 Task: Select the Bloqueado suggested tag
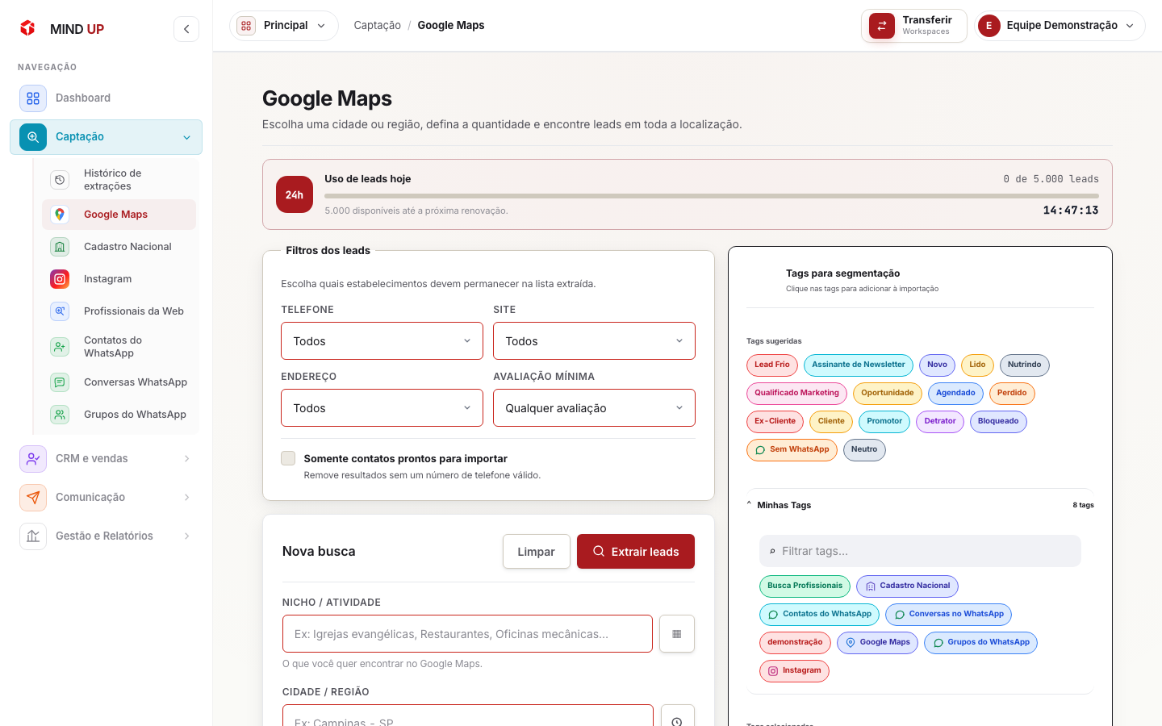tap(998, 422)
